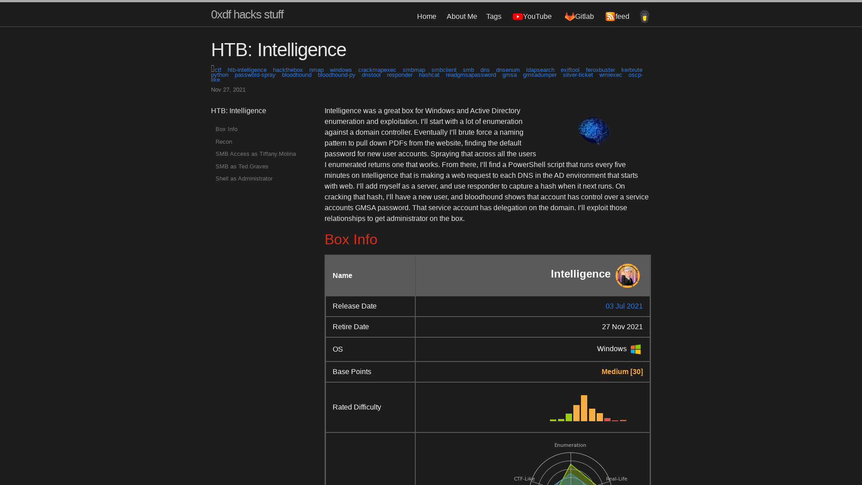Click the rated difficulty bar chart
The image size is (862, 485).
pos(588,408)
